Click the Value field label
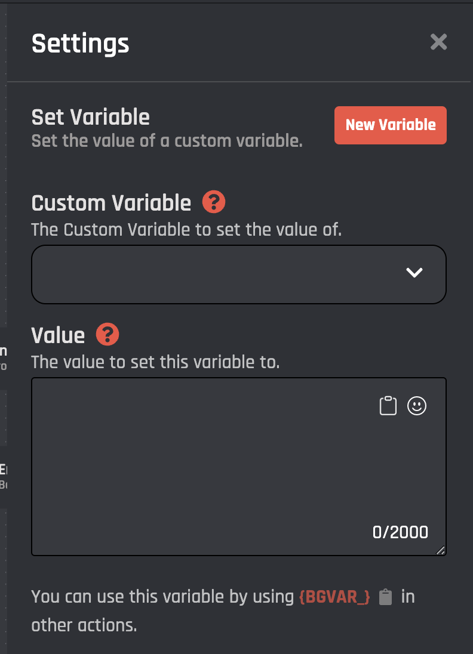 pos(58,335)
